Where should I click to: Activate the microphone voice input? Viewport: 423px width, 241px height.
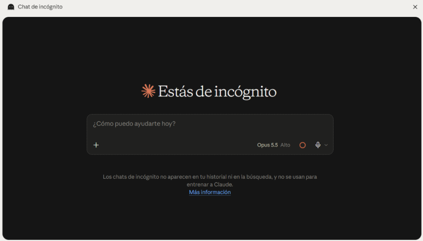(x=318, y=145)
